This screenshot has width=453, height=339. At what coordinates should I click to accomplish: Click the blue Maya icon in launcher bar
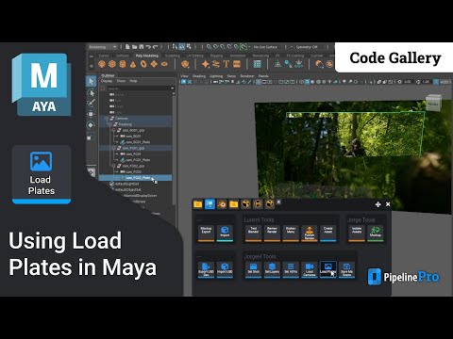point(210,204)
